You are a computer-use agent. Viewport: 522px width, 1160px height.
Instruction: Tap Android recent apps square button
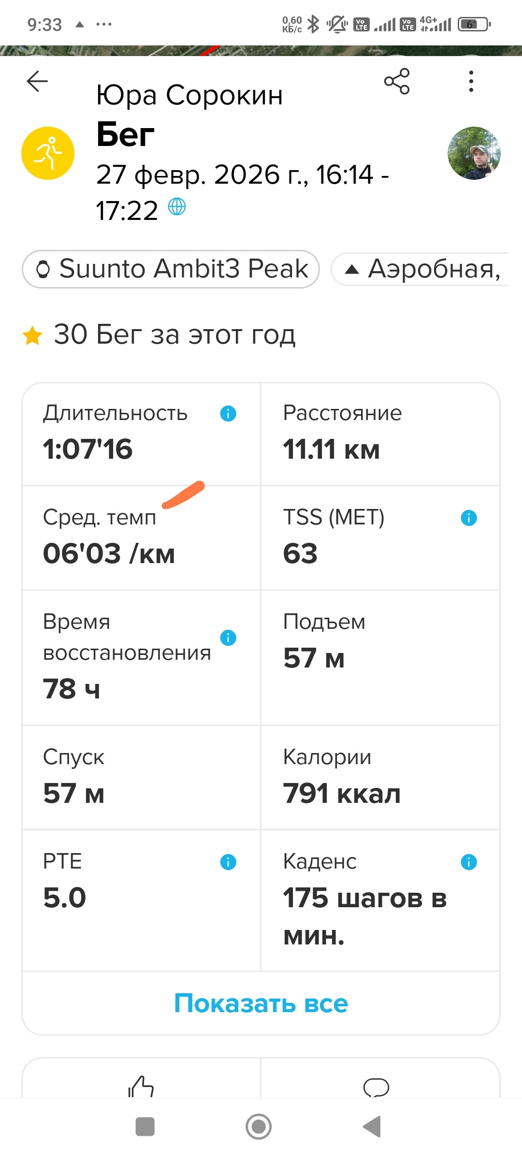[x=145, y=1127]
